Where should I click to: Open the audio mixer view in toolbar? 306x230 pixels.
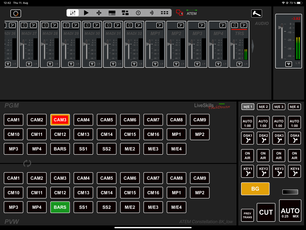73,13
